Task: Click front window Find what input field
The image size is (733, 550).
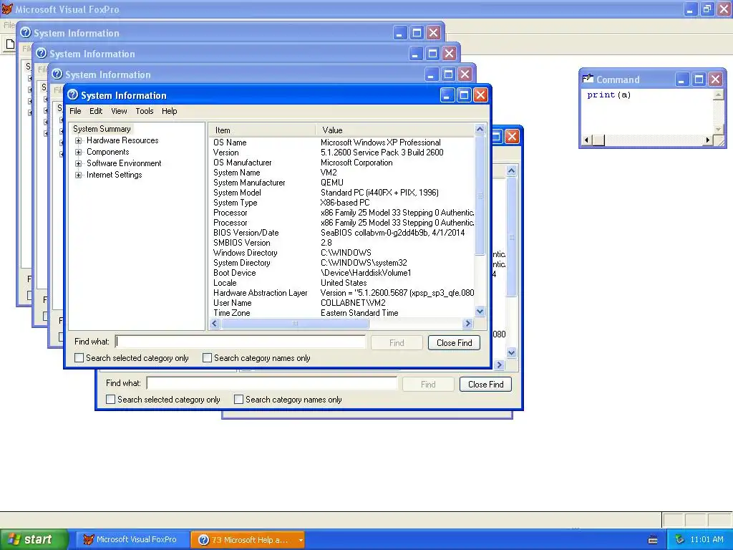Action: 241,342
